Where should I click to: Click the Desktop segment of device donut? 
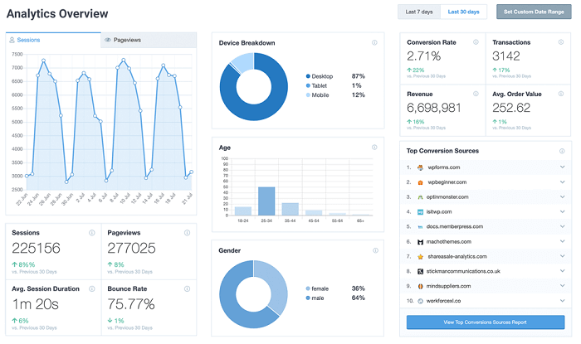(276, 99)
